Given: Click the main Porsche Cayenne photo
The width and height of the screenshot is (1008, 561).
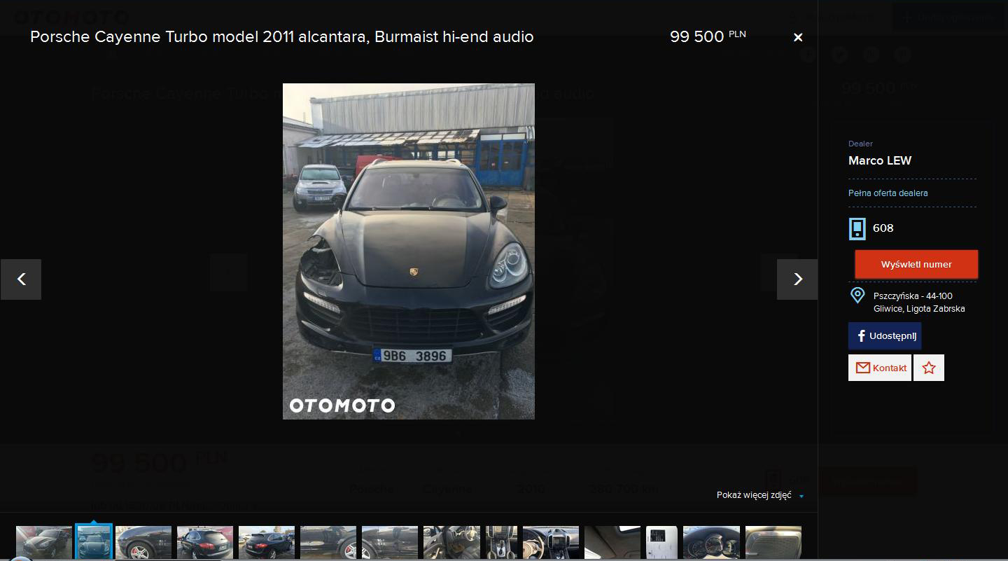Looking at the screenshot, I should (x=408, y=251).
